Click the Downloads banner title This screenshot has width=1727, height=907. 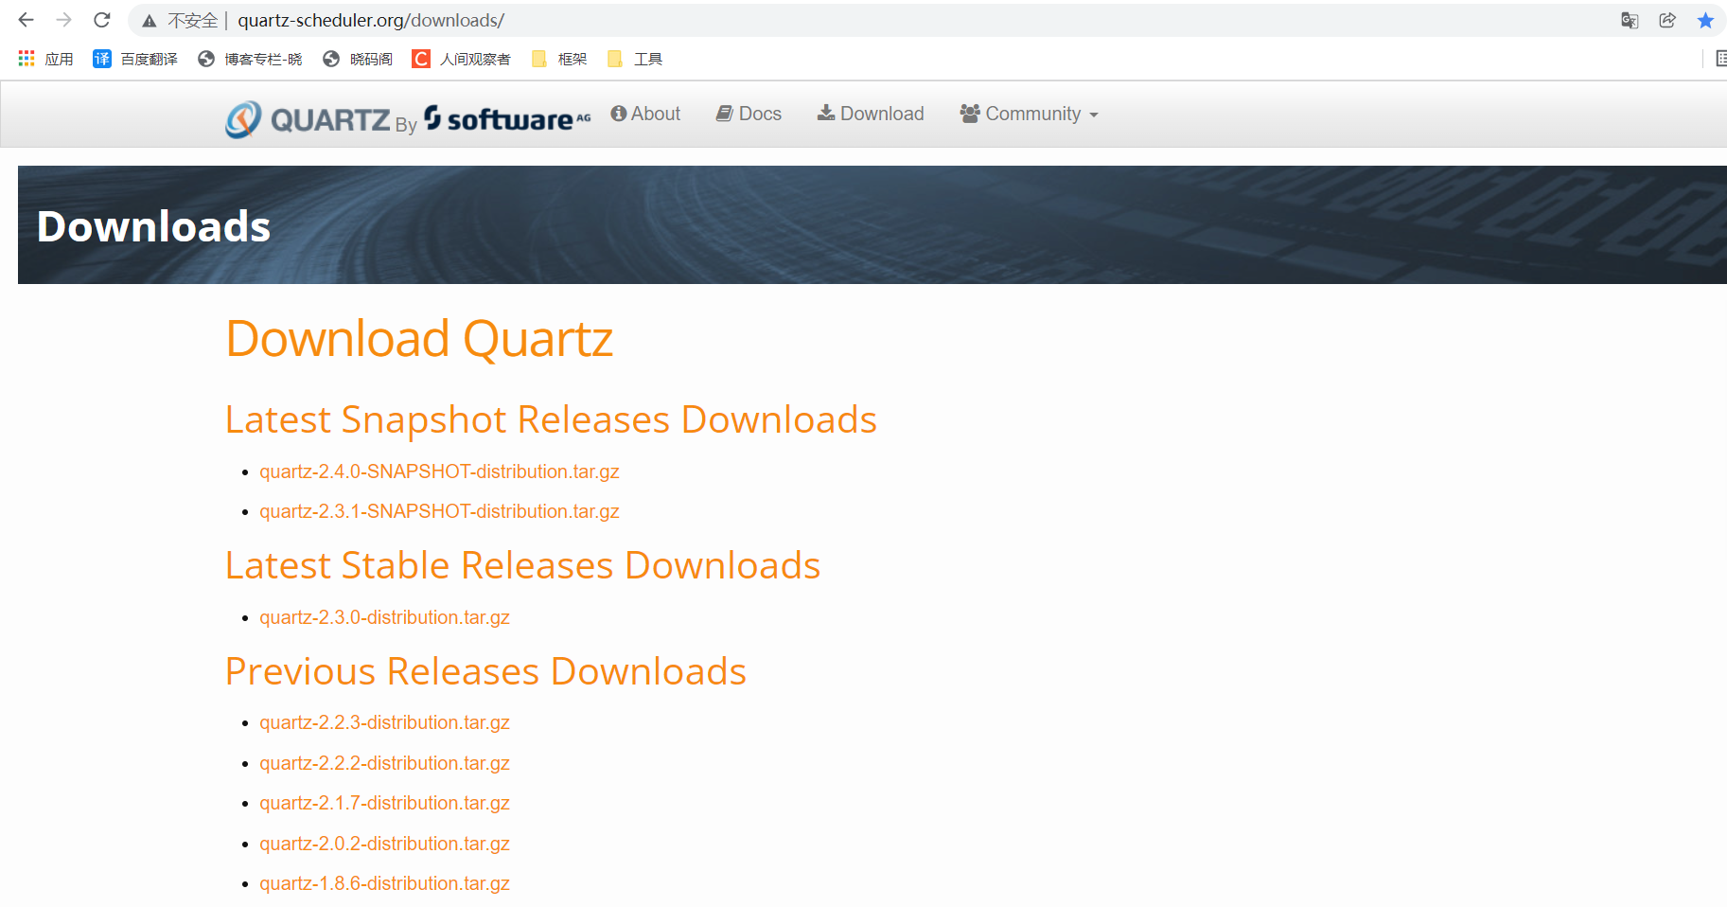pos(153,226)
